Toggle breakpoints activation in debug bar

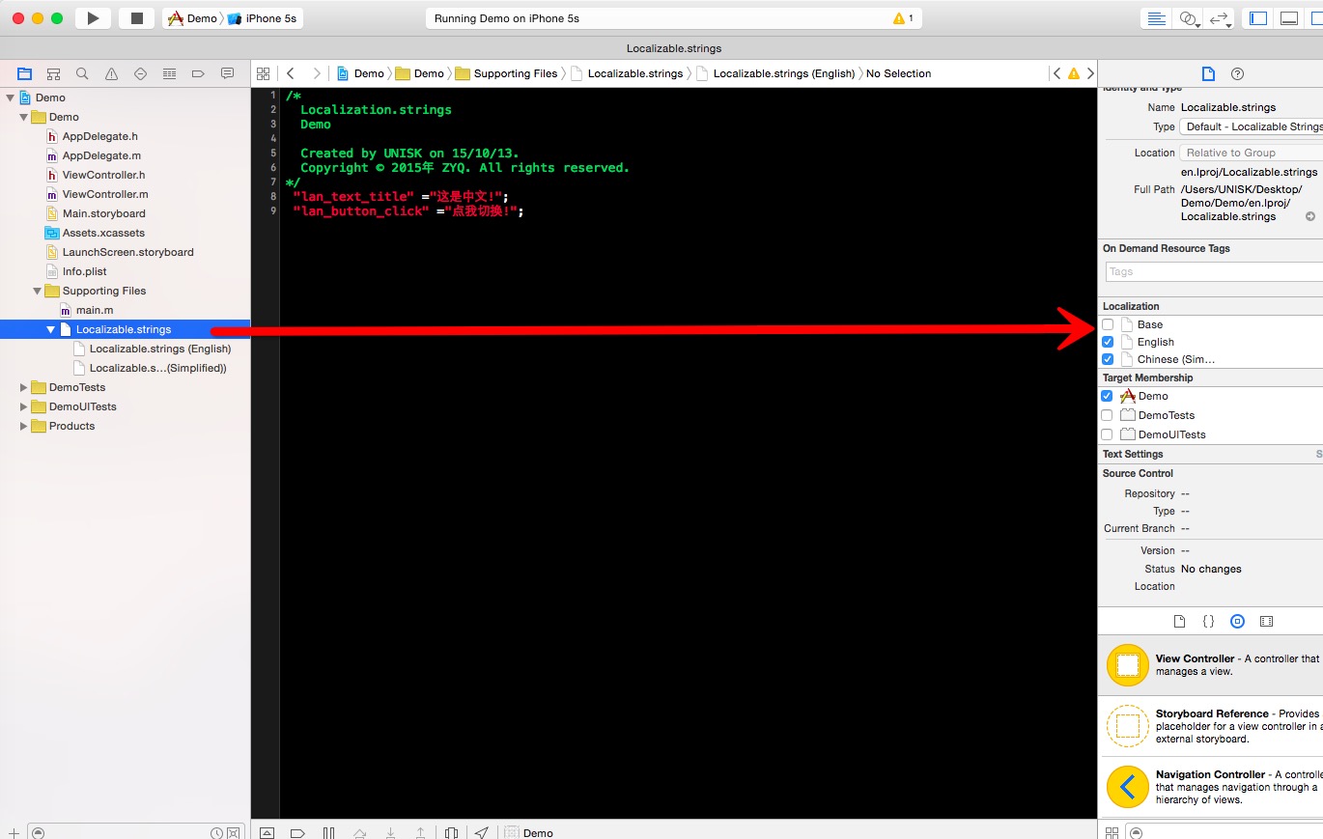pyautogui.click(x=297, y=832)
